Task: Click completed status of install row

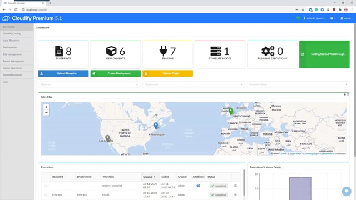Action: (x=219, y=195)
